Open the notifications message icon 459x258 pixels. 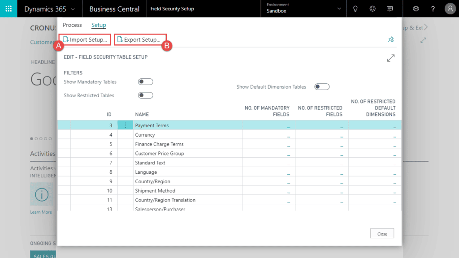pyautogui.click(x=390, y=9)
